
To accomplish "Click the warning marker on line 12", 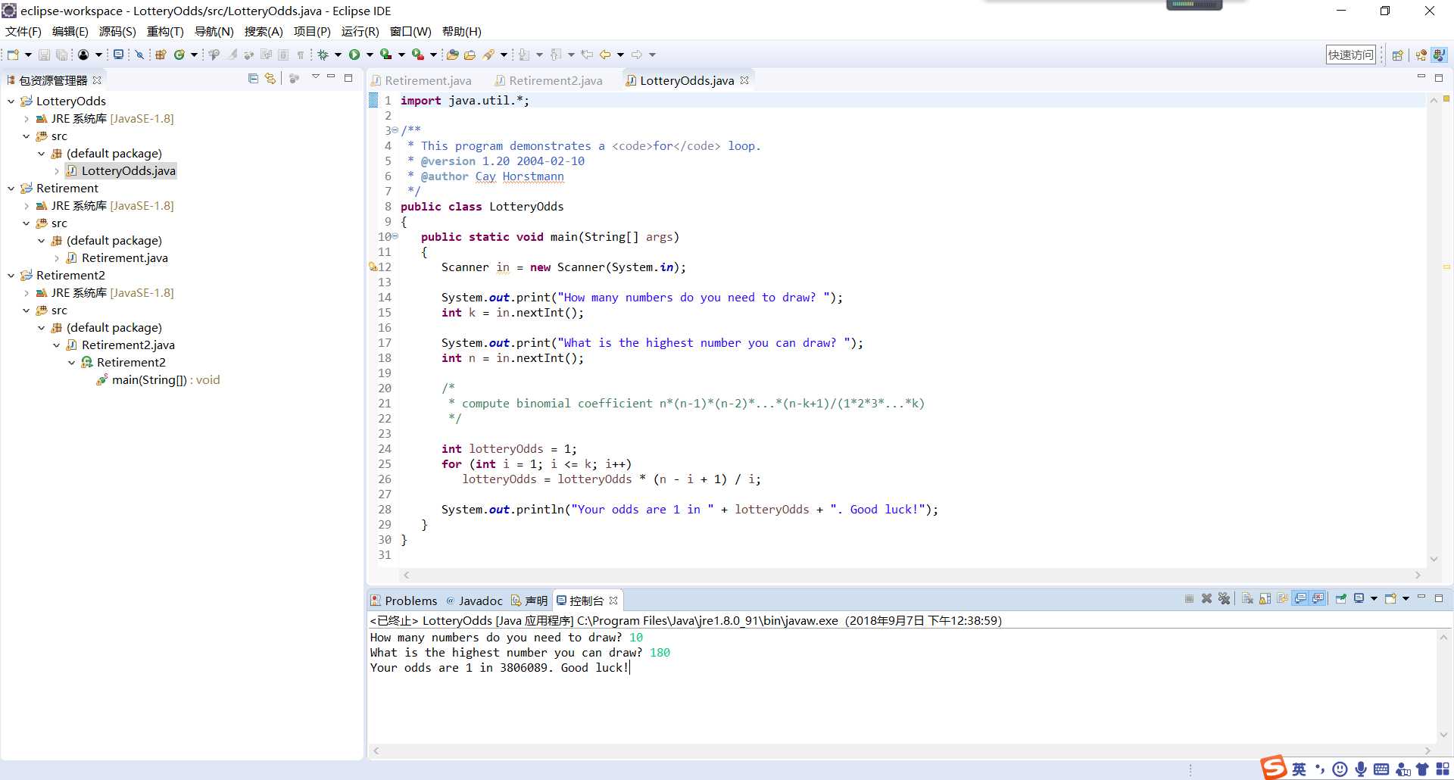I will pyautogui.click(x=373, y=267).
